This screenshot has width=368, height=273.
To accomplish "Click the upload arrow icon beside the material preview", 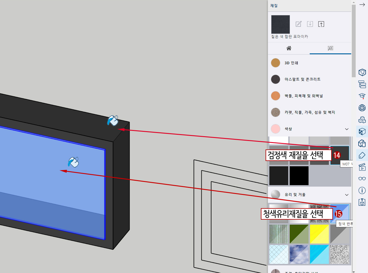I will [x=321, y=24].
